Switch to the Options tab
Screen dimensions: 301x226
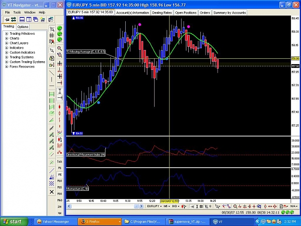pos(23,27)
